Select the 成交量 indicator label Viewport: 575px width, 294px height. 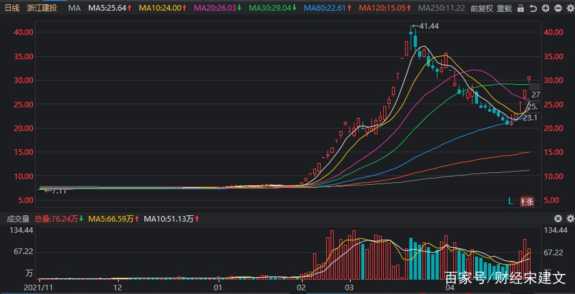coord(18,219)
